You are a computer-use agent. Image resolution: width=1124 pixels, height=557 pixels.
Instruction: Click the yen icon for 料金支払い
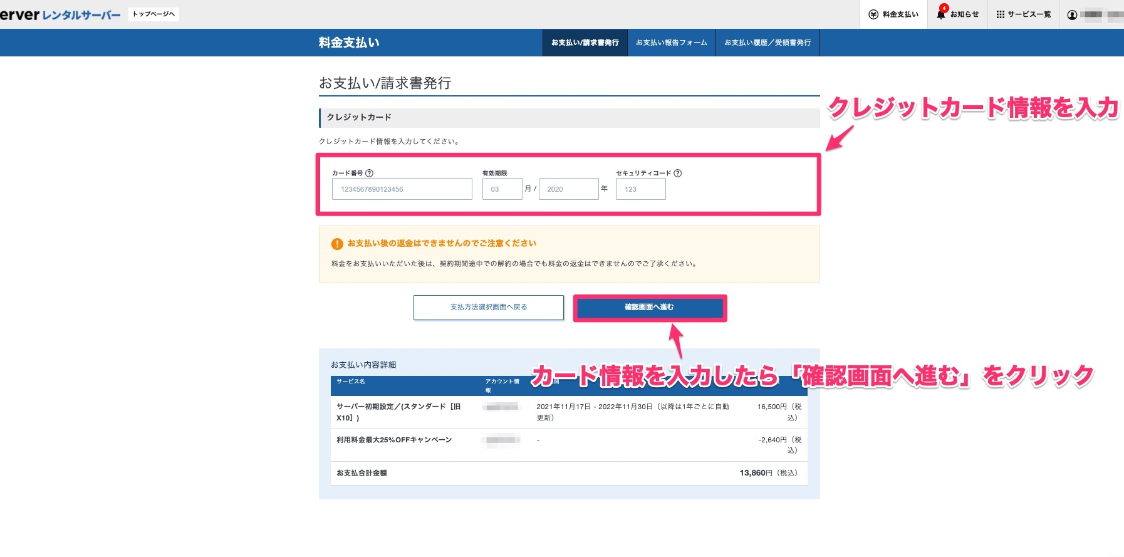[x=873, y=14]
